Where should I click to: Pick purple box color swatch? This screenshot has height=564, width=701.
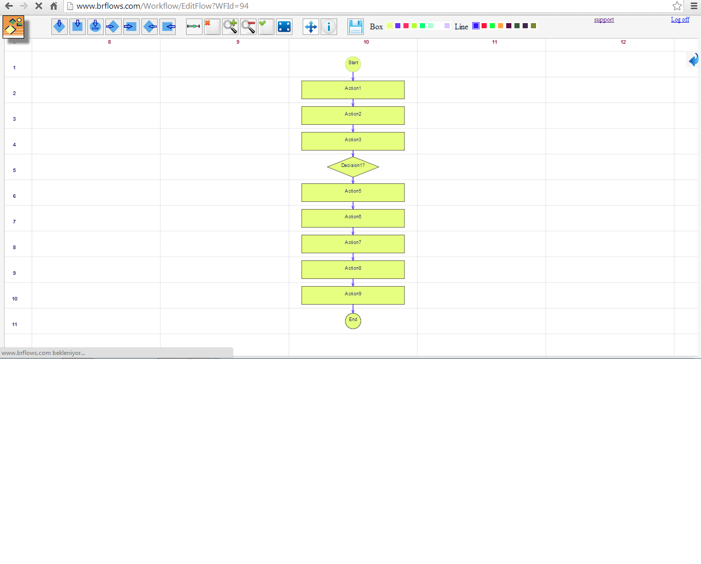398,26
